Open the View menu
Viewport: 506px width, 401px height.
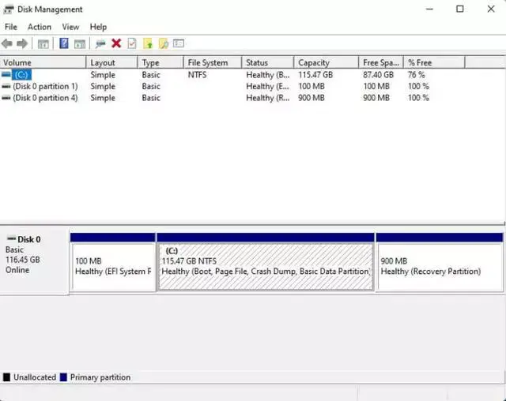tap(70, 27)
